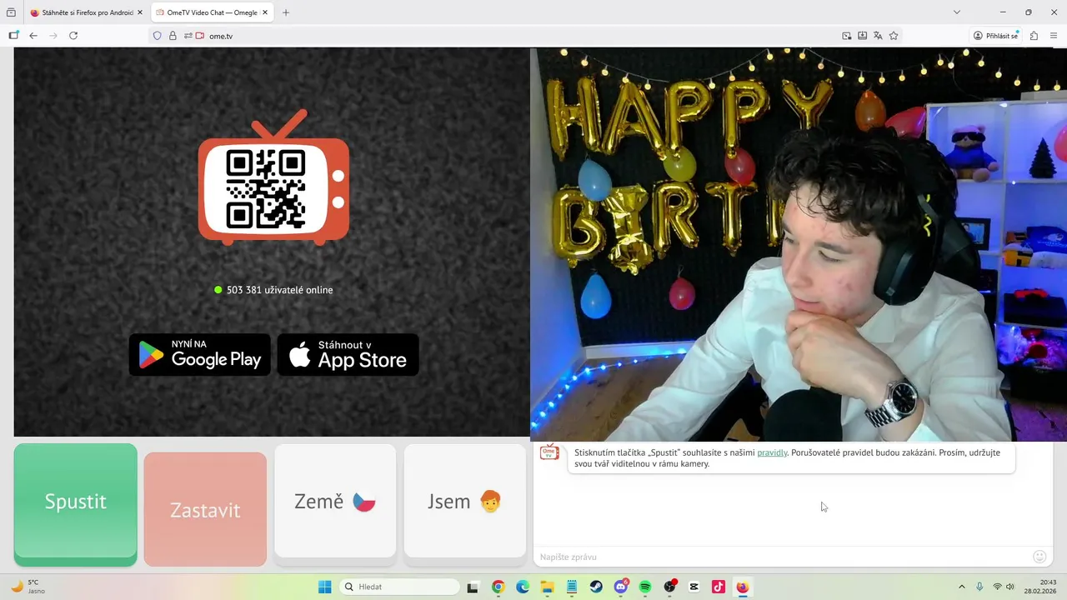Open the extensions puzzle icon

point(1034,36)
